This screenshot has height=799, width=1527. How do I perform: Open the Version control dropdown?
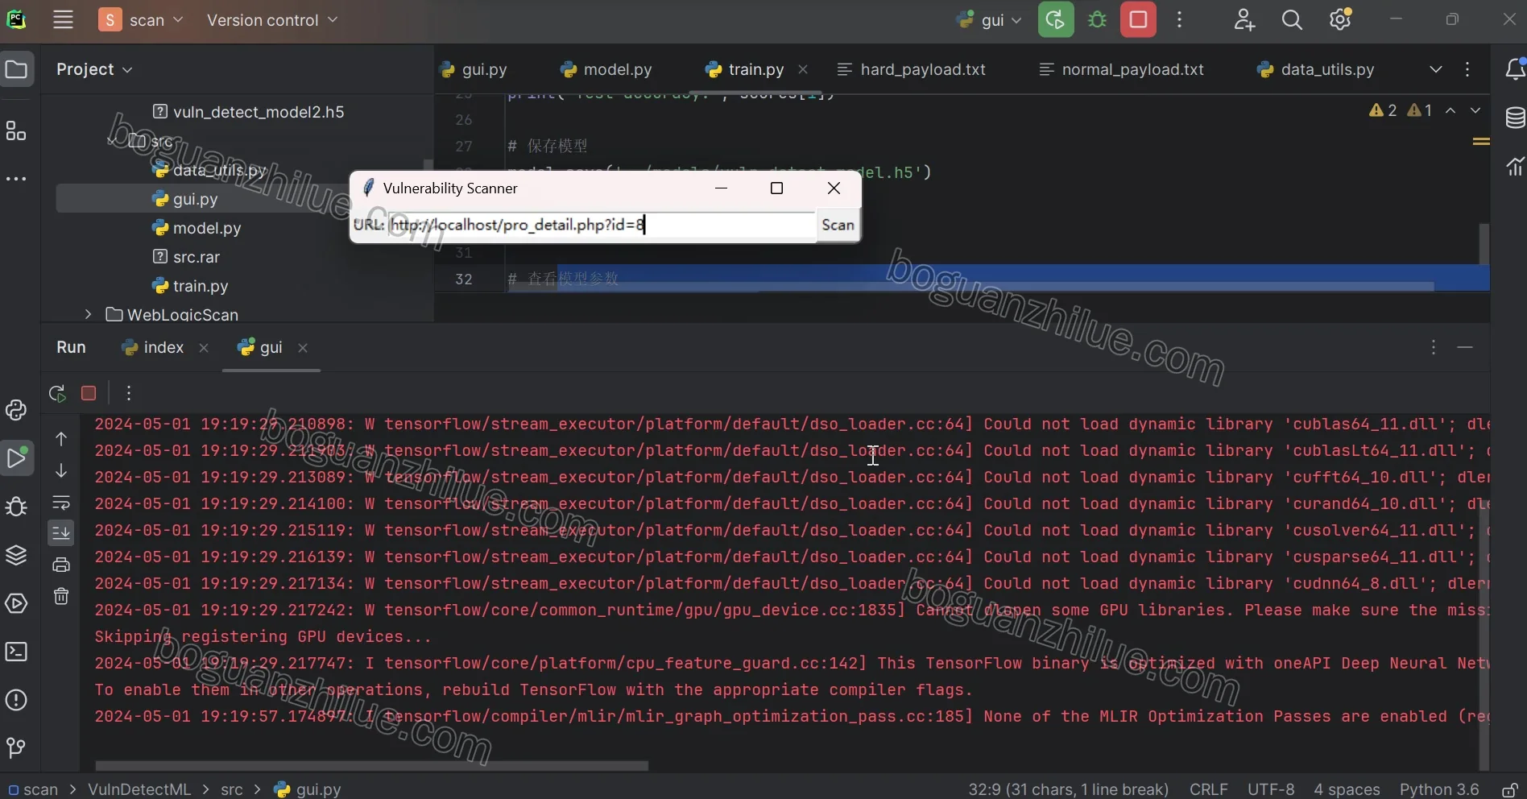272,20
